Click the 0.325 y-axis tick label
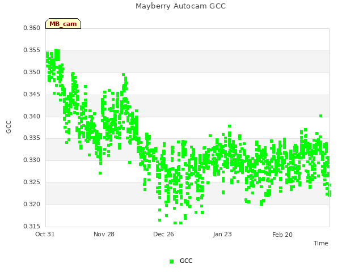 click(x=32, y=182)
